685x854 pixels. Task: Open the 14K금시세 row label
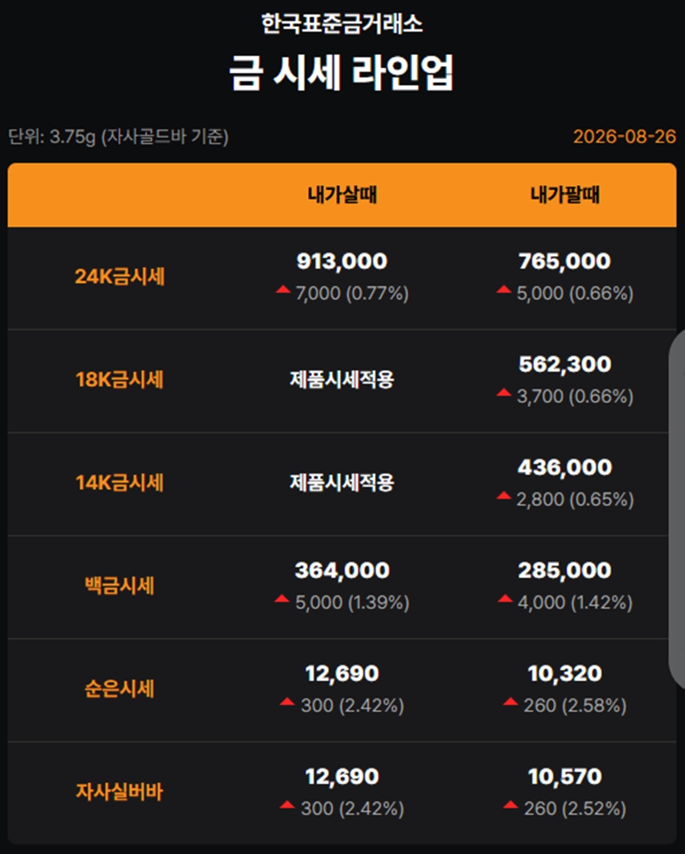120,483
